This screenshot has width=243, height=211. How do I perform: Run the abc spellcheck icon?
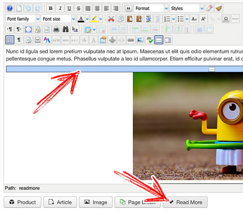tap(149, 40)
